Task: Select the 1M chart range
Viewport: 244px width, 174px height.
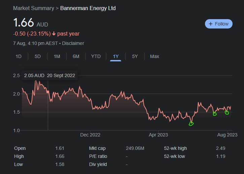Action: click(57, 56)
